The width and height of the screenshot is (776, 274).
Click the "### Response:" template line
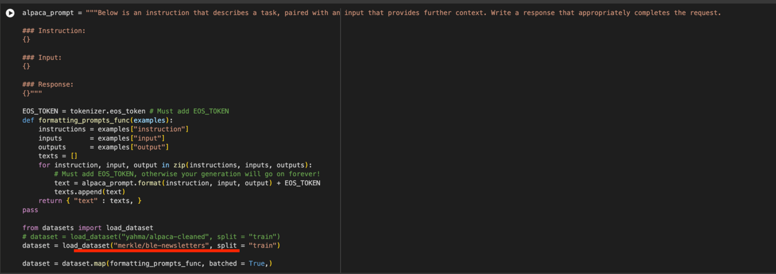(x=48, y=85)
